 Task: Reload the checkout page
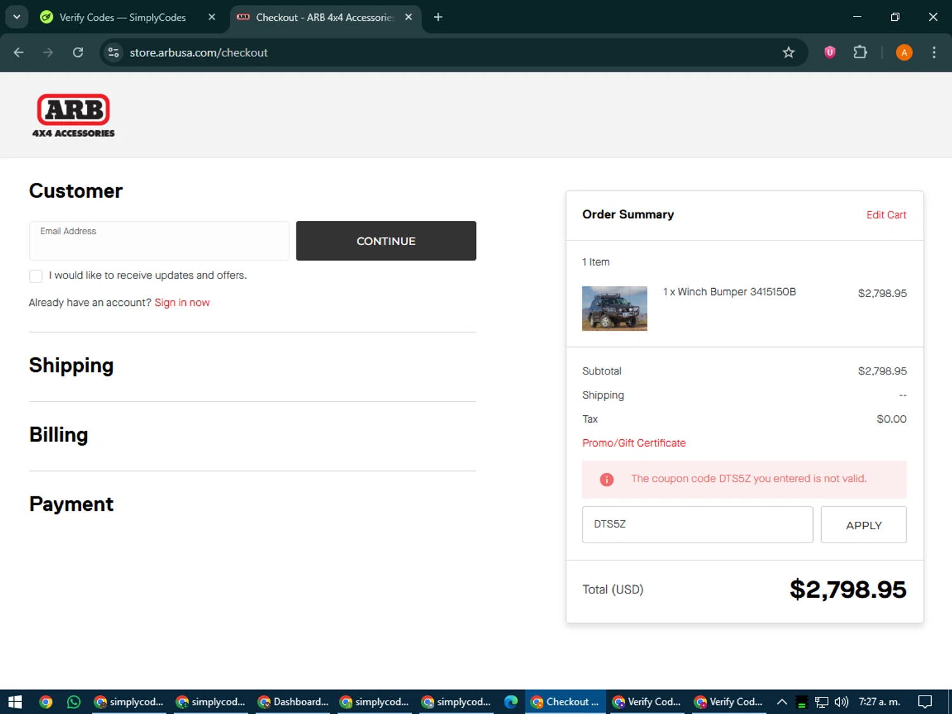click(78, 53)
